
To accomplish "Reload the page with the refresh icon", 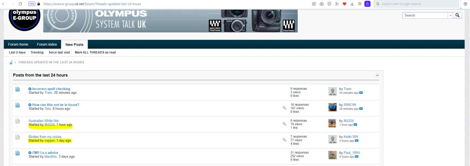I will click(20, 4).
